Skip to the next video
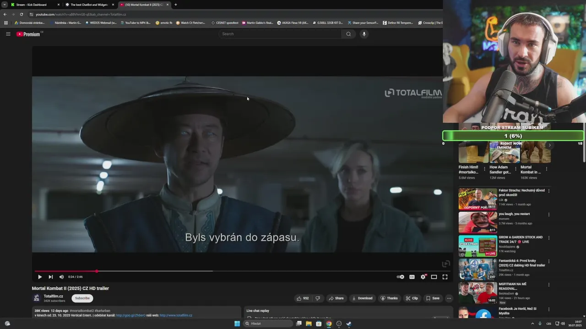Viewport: 586px width, 329px height. (x=51, y=277)
